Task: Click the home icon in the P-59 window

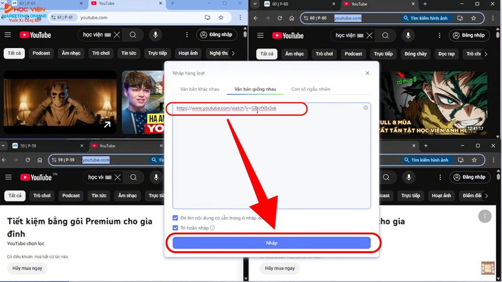Action: [x=39, y=160]
